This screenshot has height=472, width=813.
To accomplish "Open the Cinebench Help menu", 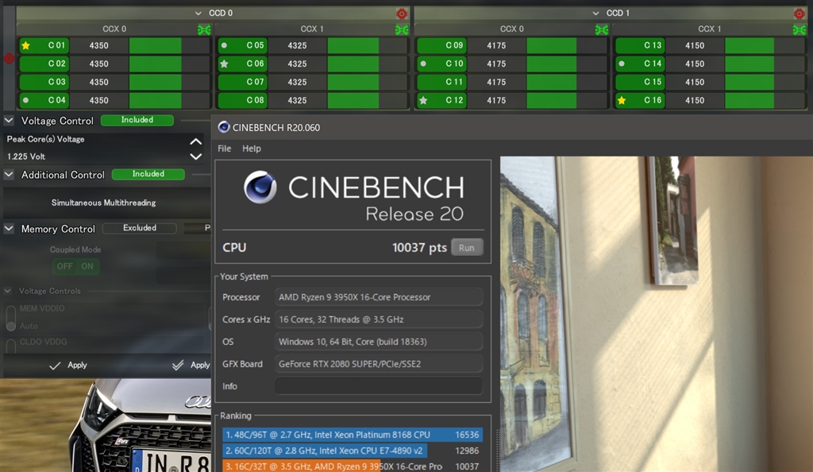I will [252, 149].
